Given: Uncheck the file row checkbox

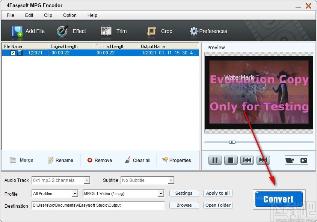Looking at the screenshot, I should pyautogui.click(x=13, y=53).
